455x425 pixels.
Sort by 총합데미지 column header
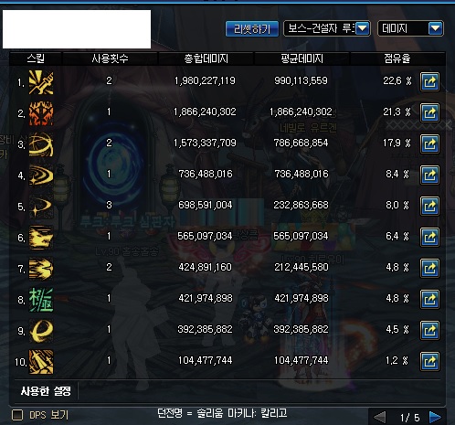tap(206, 58)
